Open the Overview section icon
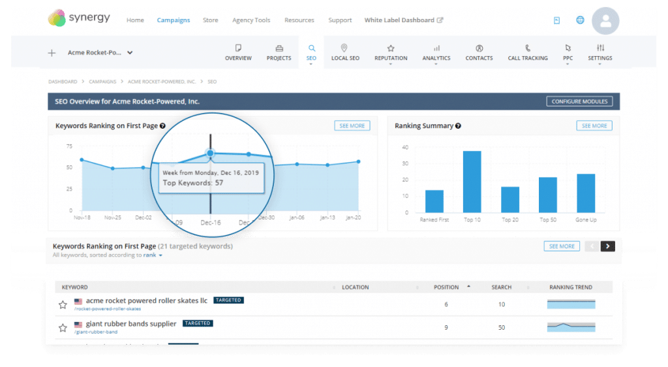The height and width of the screenshot is (367, 668). coord(238,48)
